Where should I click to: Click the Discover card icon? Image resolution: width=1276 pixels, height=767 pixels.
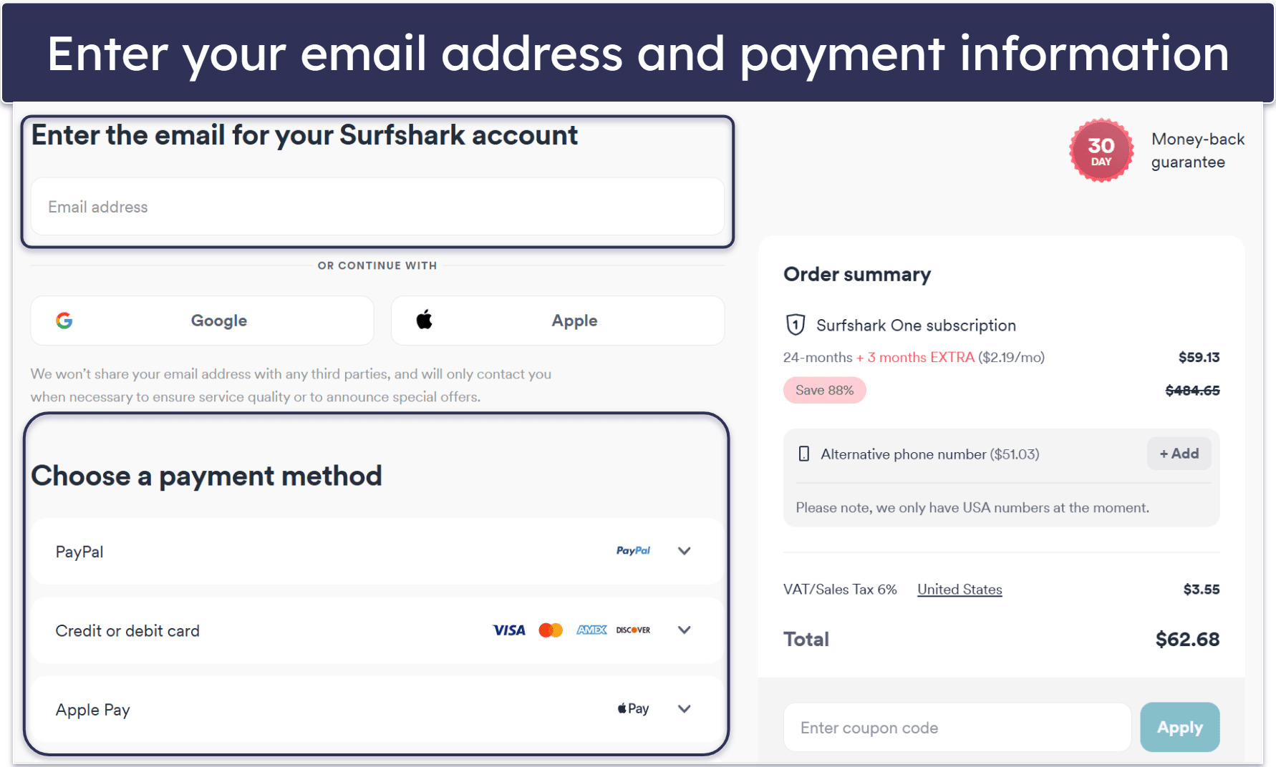pos(633,630)
